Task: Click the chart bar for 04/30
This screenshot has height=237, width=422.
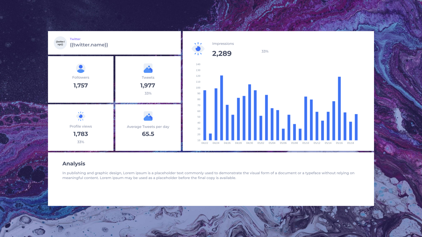Action: (x=250, y=112)
